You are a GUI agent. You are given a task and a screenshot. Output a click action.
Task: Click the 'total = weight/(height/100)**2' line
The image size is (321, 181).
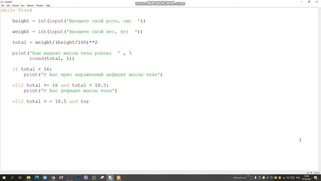point(55,42)
